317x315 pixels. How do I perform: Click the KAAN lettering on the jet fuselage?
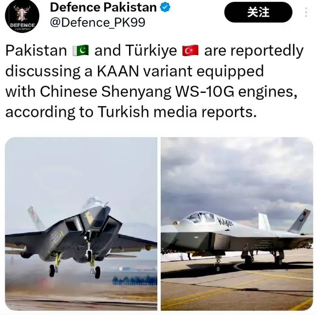click(226, 222)
